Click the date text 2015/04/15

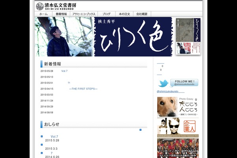(47, 89)
